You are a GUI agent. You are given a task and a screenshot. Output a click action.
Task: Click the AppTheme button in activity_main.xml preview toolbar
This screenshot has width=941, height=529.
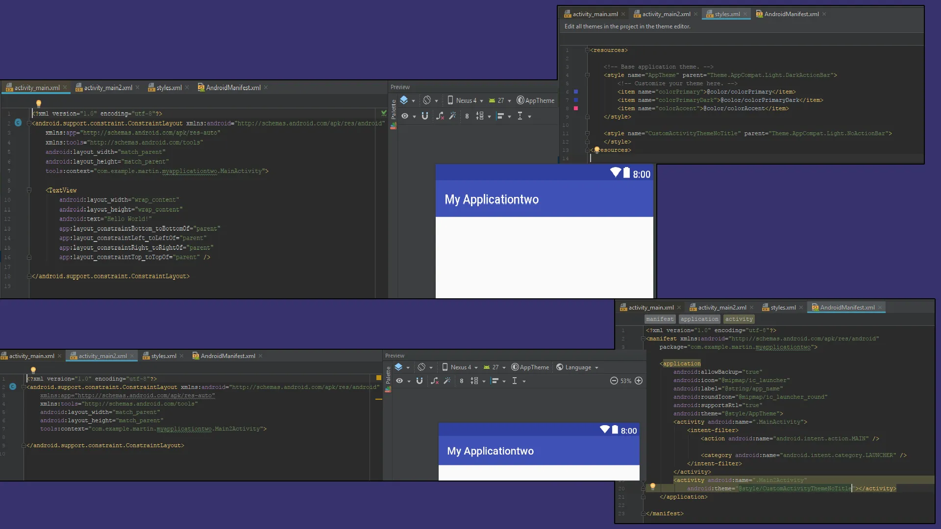pos(535,100)
